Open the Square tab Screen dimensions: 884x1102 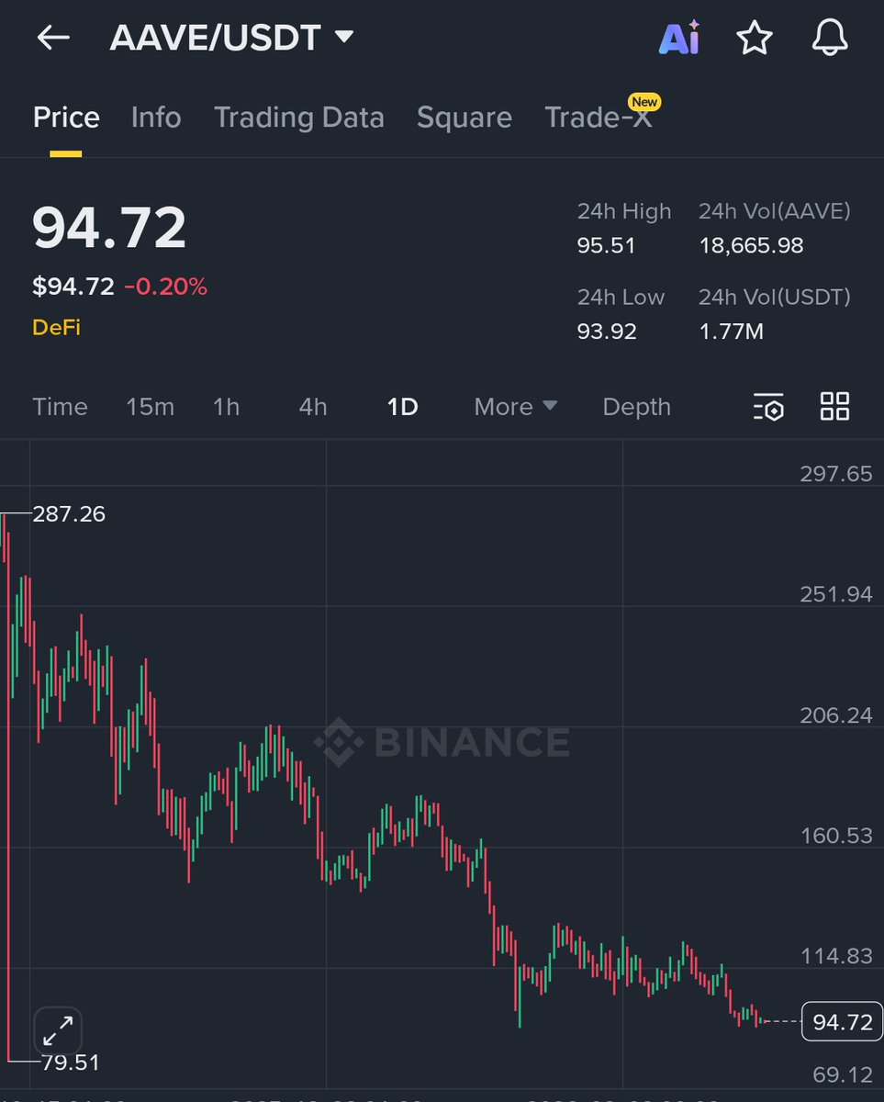(x=464, y=118)
